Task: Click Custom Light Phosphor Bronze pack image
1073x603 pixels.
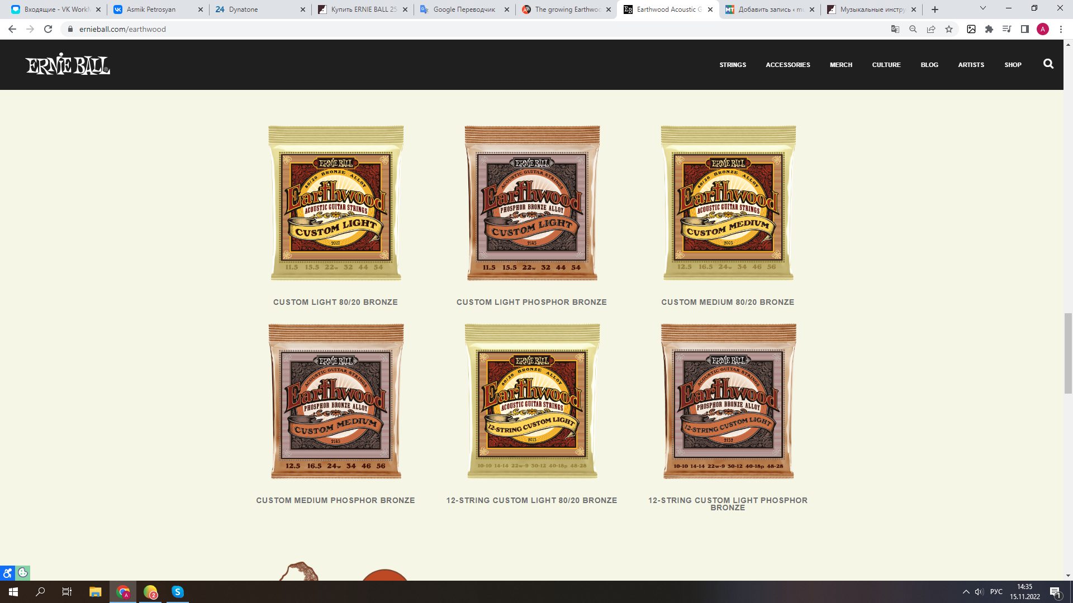Action: pyautogui.click(x=532, y=203)
